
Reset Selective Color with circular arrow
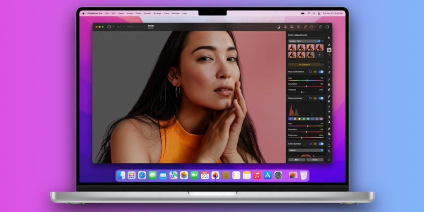click(311, 98)
